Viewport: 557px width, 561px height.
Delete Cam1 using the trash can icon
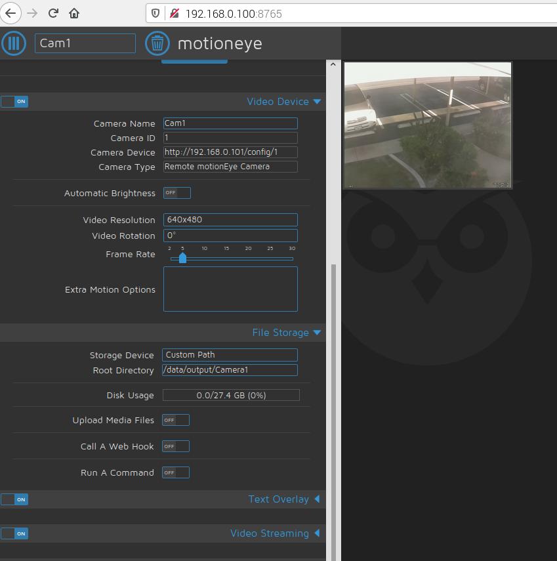(157, 43)
